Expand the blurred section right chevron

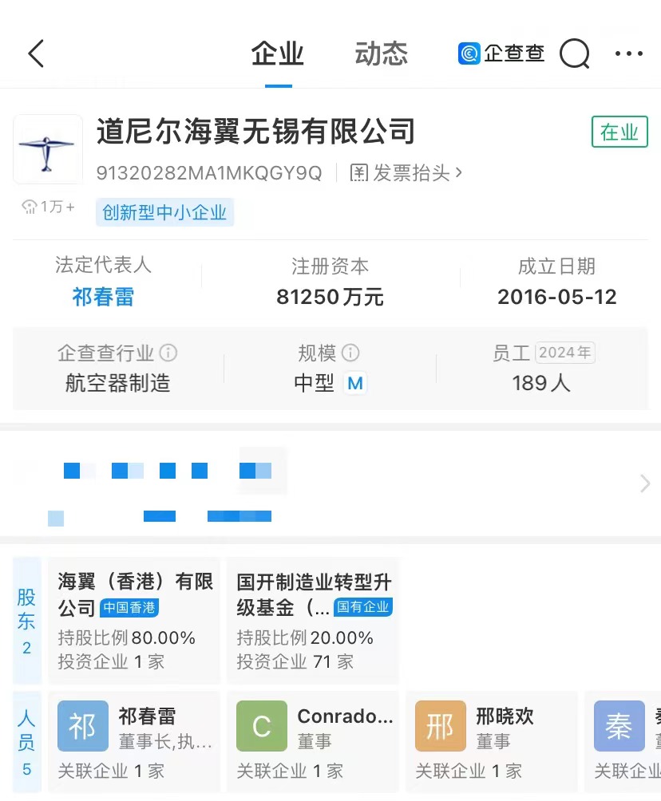(645, 483)
